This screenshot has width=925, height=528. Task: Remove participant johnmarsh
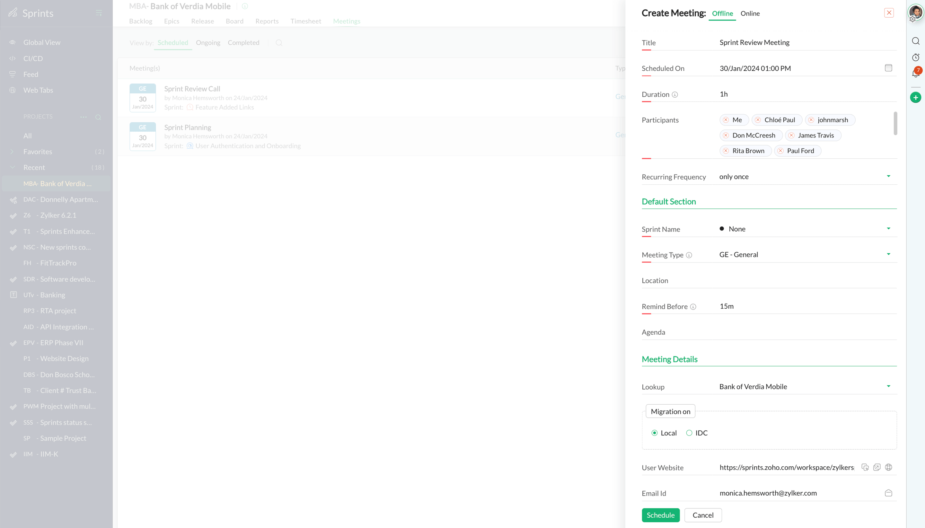click(x=811, y=120)
